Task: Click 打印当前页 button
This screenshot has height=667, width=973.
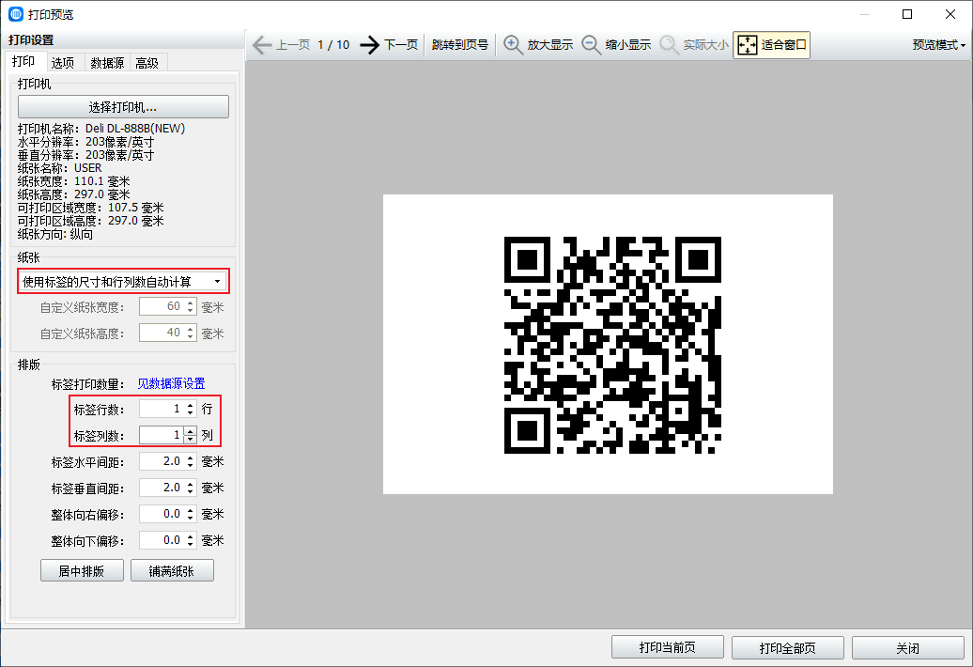Action: [x=667, y=647]
